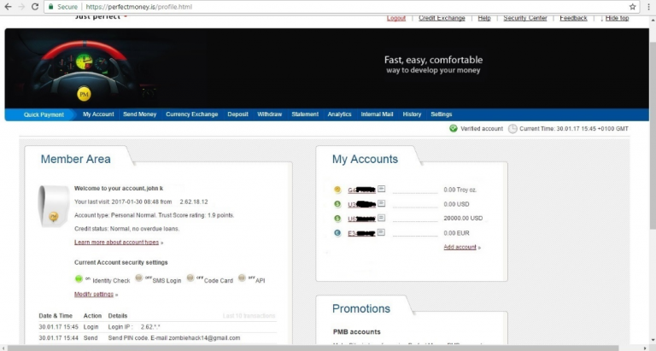This screenshot has width=656, height=351.
Task: Open the Quick Payment tab
Action: (x=44, y=114)
